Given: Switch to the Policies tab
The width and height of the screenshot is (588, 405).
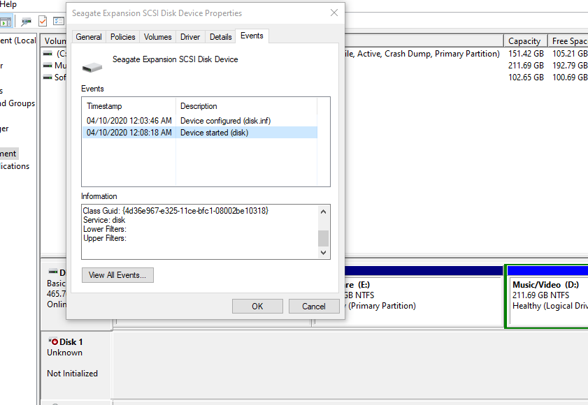Looking at the screenshot, I should (x=122, y=37).
